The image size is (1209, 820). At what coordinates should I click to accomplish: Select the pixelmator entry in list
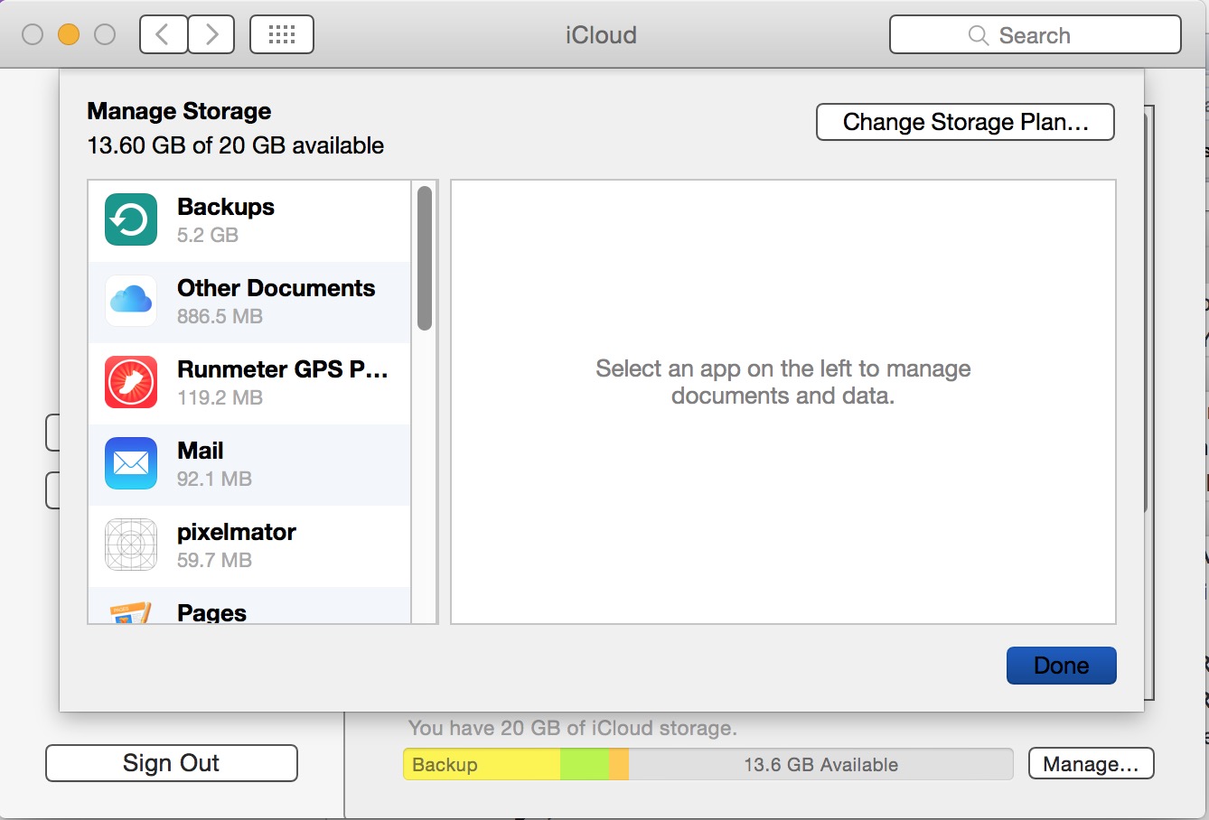point(249,546)
